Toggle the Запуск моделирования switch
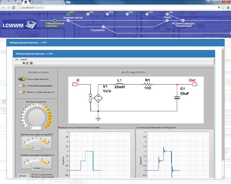 [x=22, y=79]
